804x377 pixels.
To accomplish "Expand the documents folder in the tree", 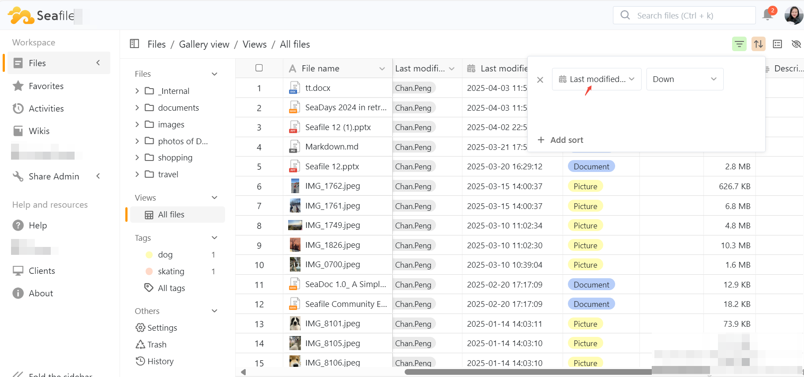I will [x=137, y=108].
